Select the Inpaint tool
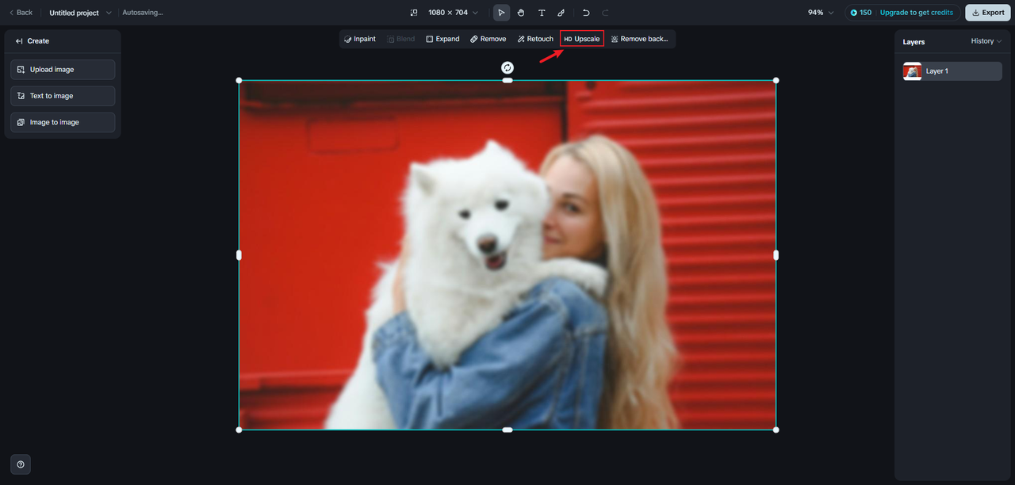Screen dimensions: 1015x485 point(360,39)
